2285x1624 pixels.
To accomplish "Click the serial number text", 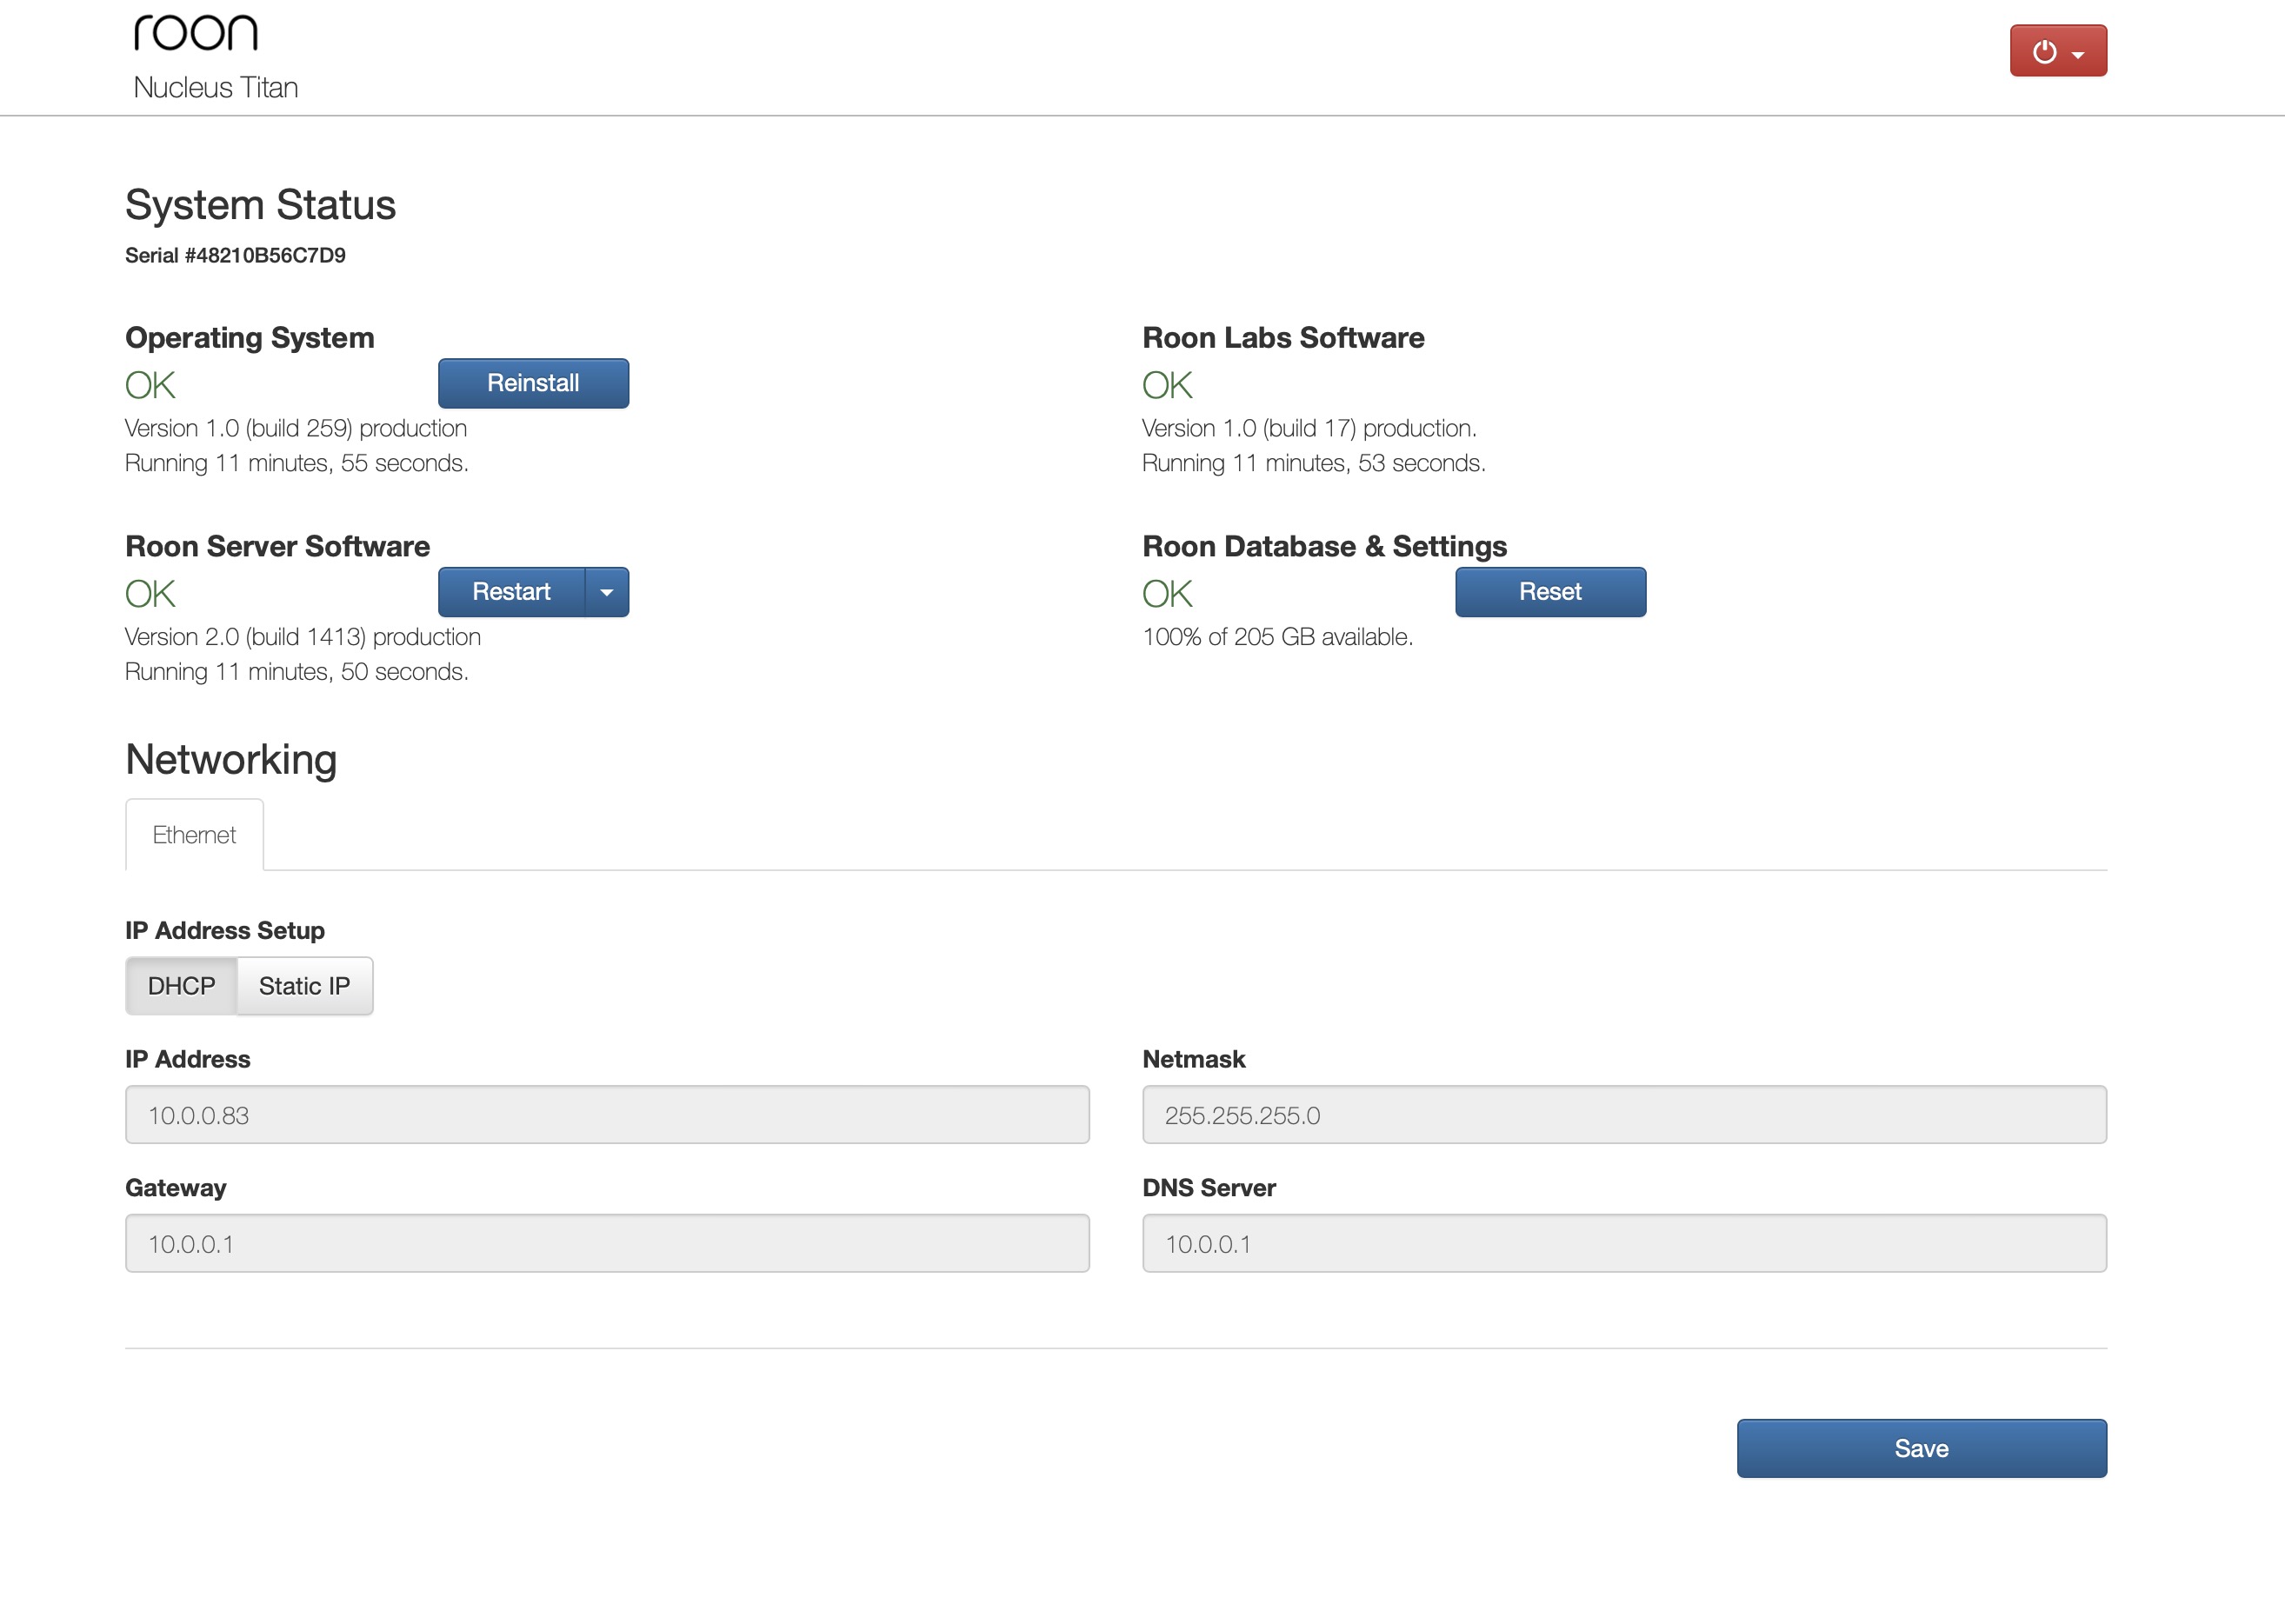I will point(235,256).
